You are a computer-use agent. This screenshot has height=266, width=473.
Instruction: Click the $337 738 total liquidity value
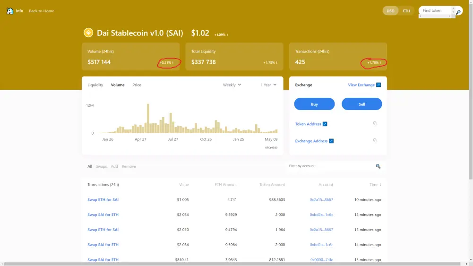pyautogui.click(x=203, y=62)
